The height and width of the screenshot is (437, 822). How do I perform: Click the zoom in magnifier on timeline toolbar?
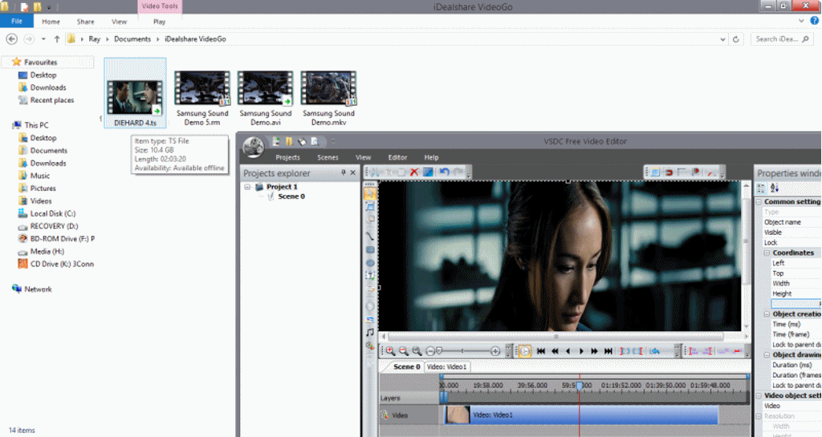tap(391, 351)
